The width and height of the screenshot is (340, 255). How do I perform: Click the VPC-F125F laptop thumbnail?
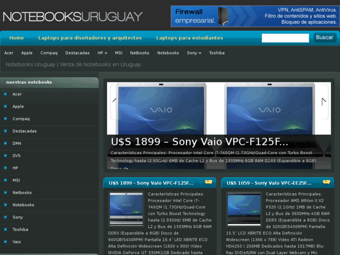(x=126, y=209)
